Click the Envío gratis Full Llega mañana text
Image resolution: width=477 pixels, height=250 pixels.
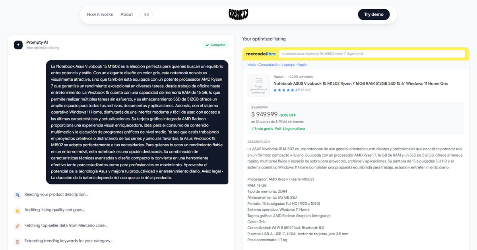(278, 129)
